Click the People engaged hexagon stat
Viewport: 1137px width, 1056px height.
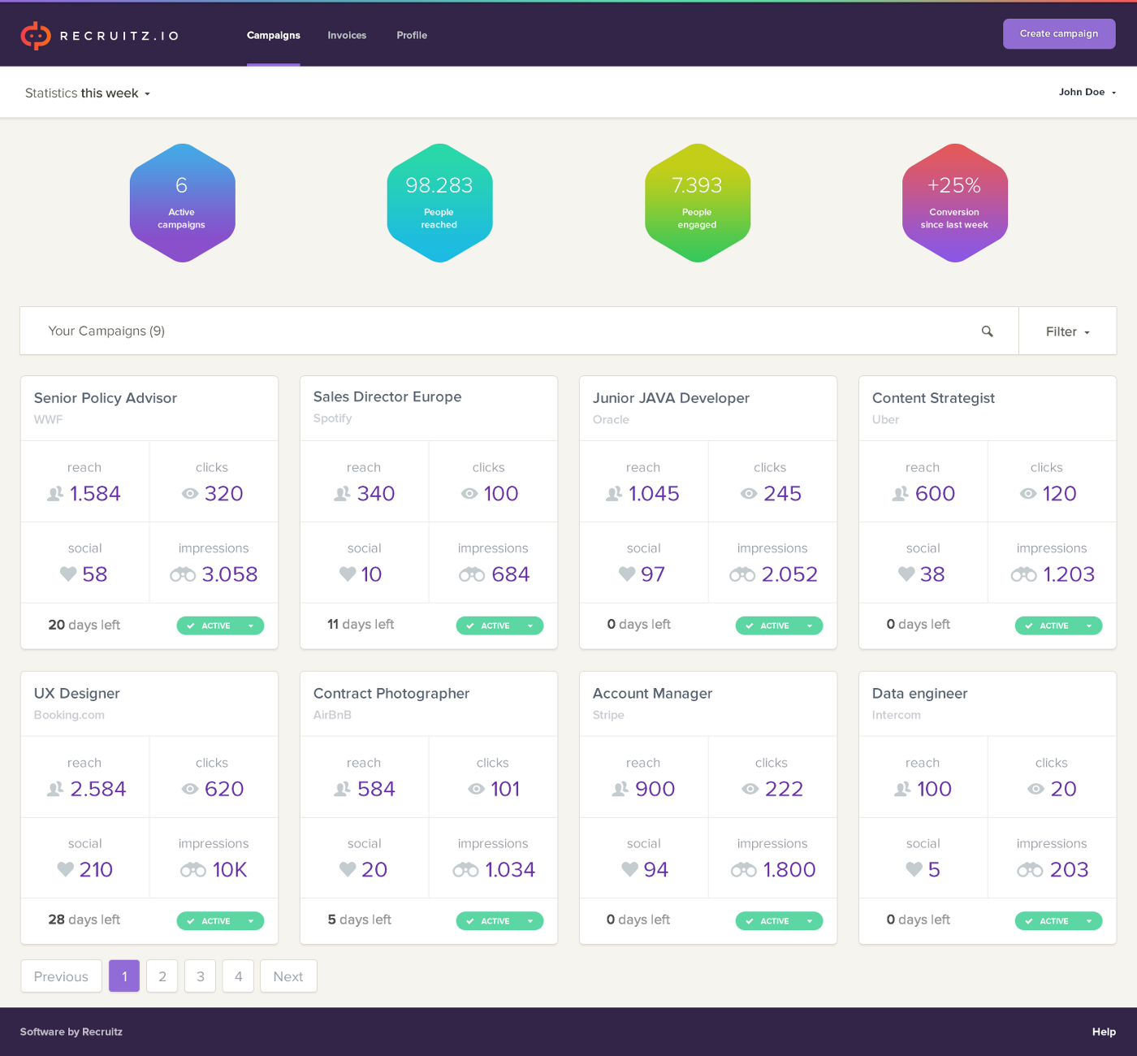click(x=698, y=203)
